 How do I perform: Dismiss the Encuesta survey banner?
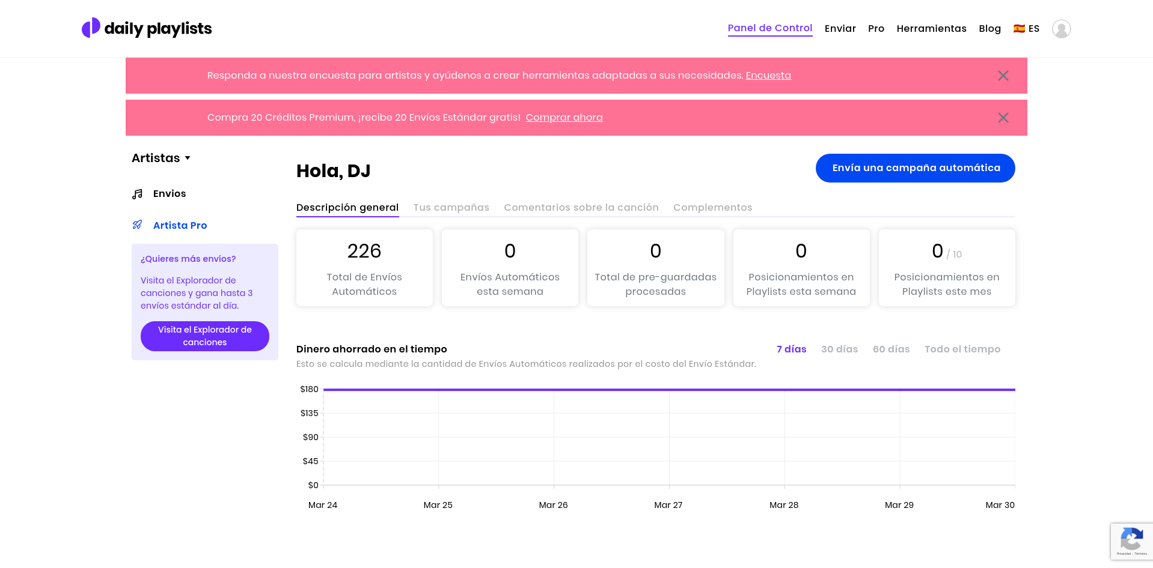(1003, 76)
